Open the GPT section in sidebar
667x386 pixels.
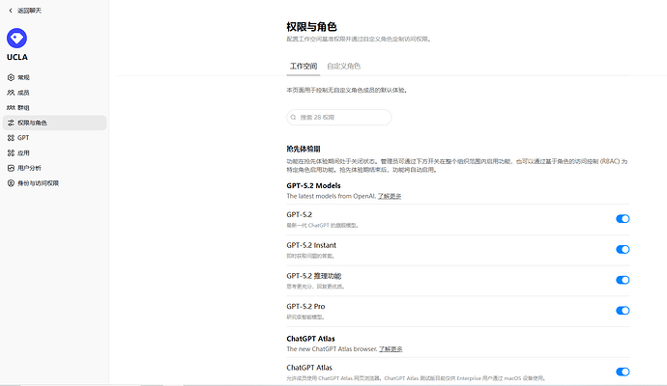[54, 138]
